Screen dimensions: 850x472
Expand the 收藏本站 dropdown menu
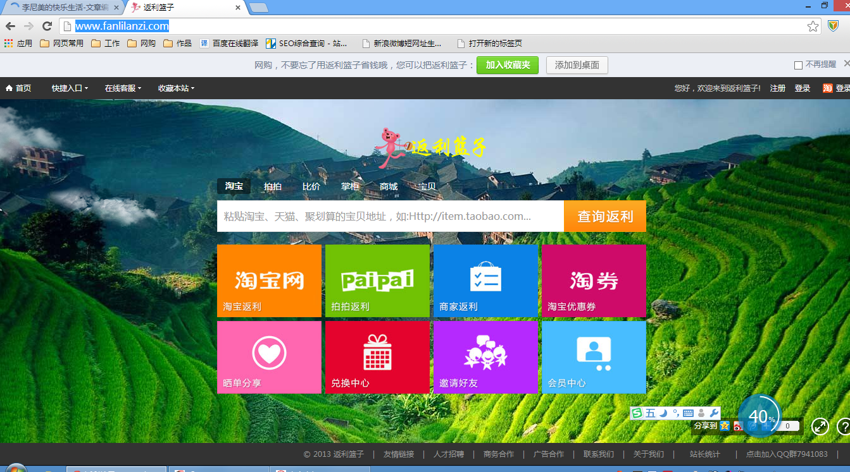[x=176, y=88]
